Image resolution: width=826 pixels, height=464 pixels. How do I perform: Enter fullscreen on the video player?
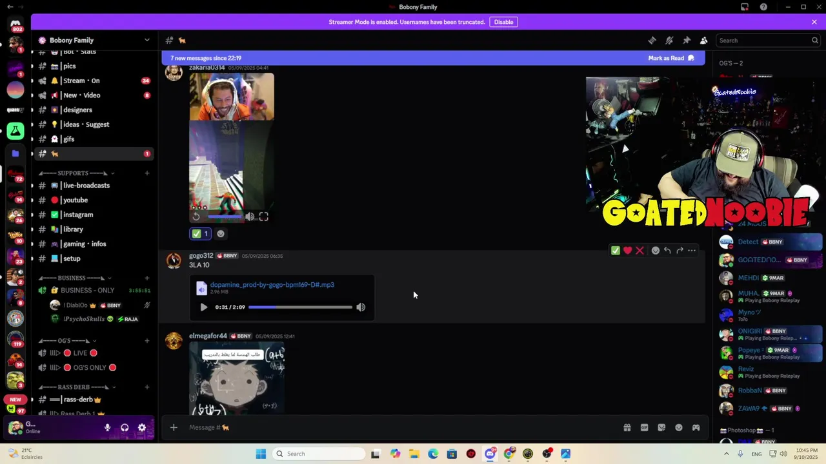click(264, 217)
